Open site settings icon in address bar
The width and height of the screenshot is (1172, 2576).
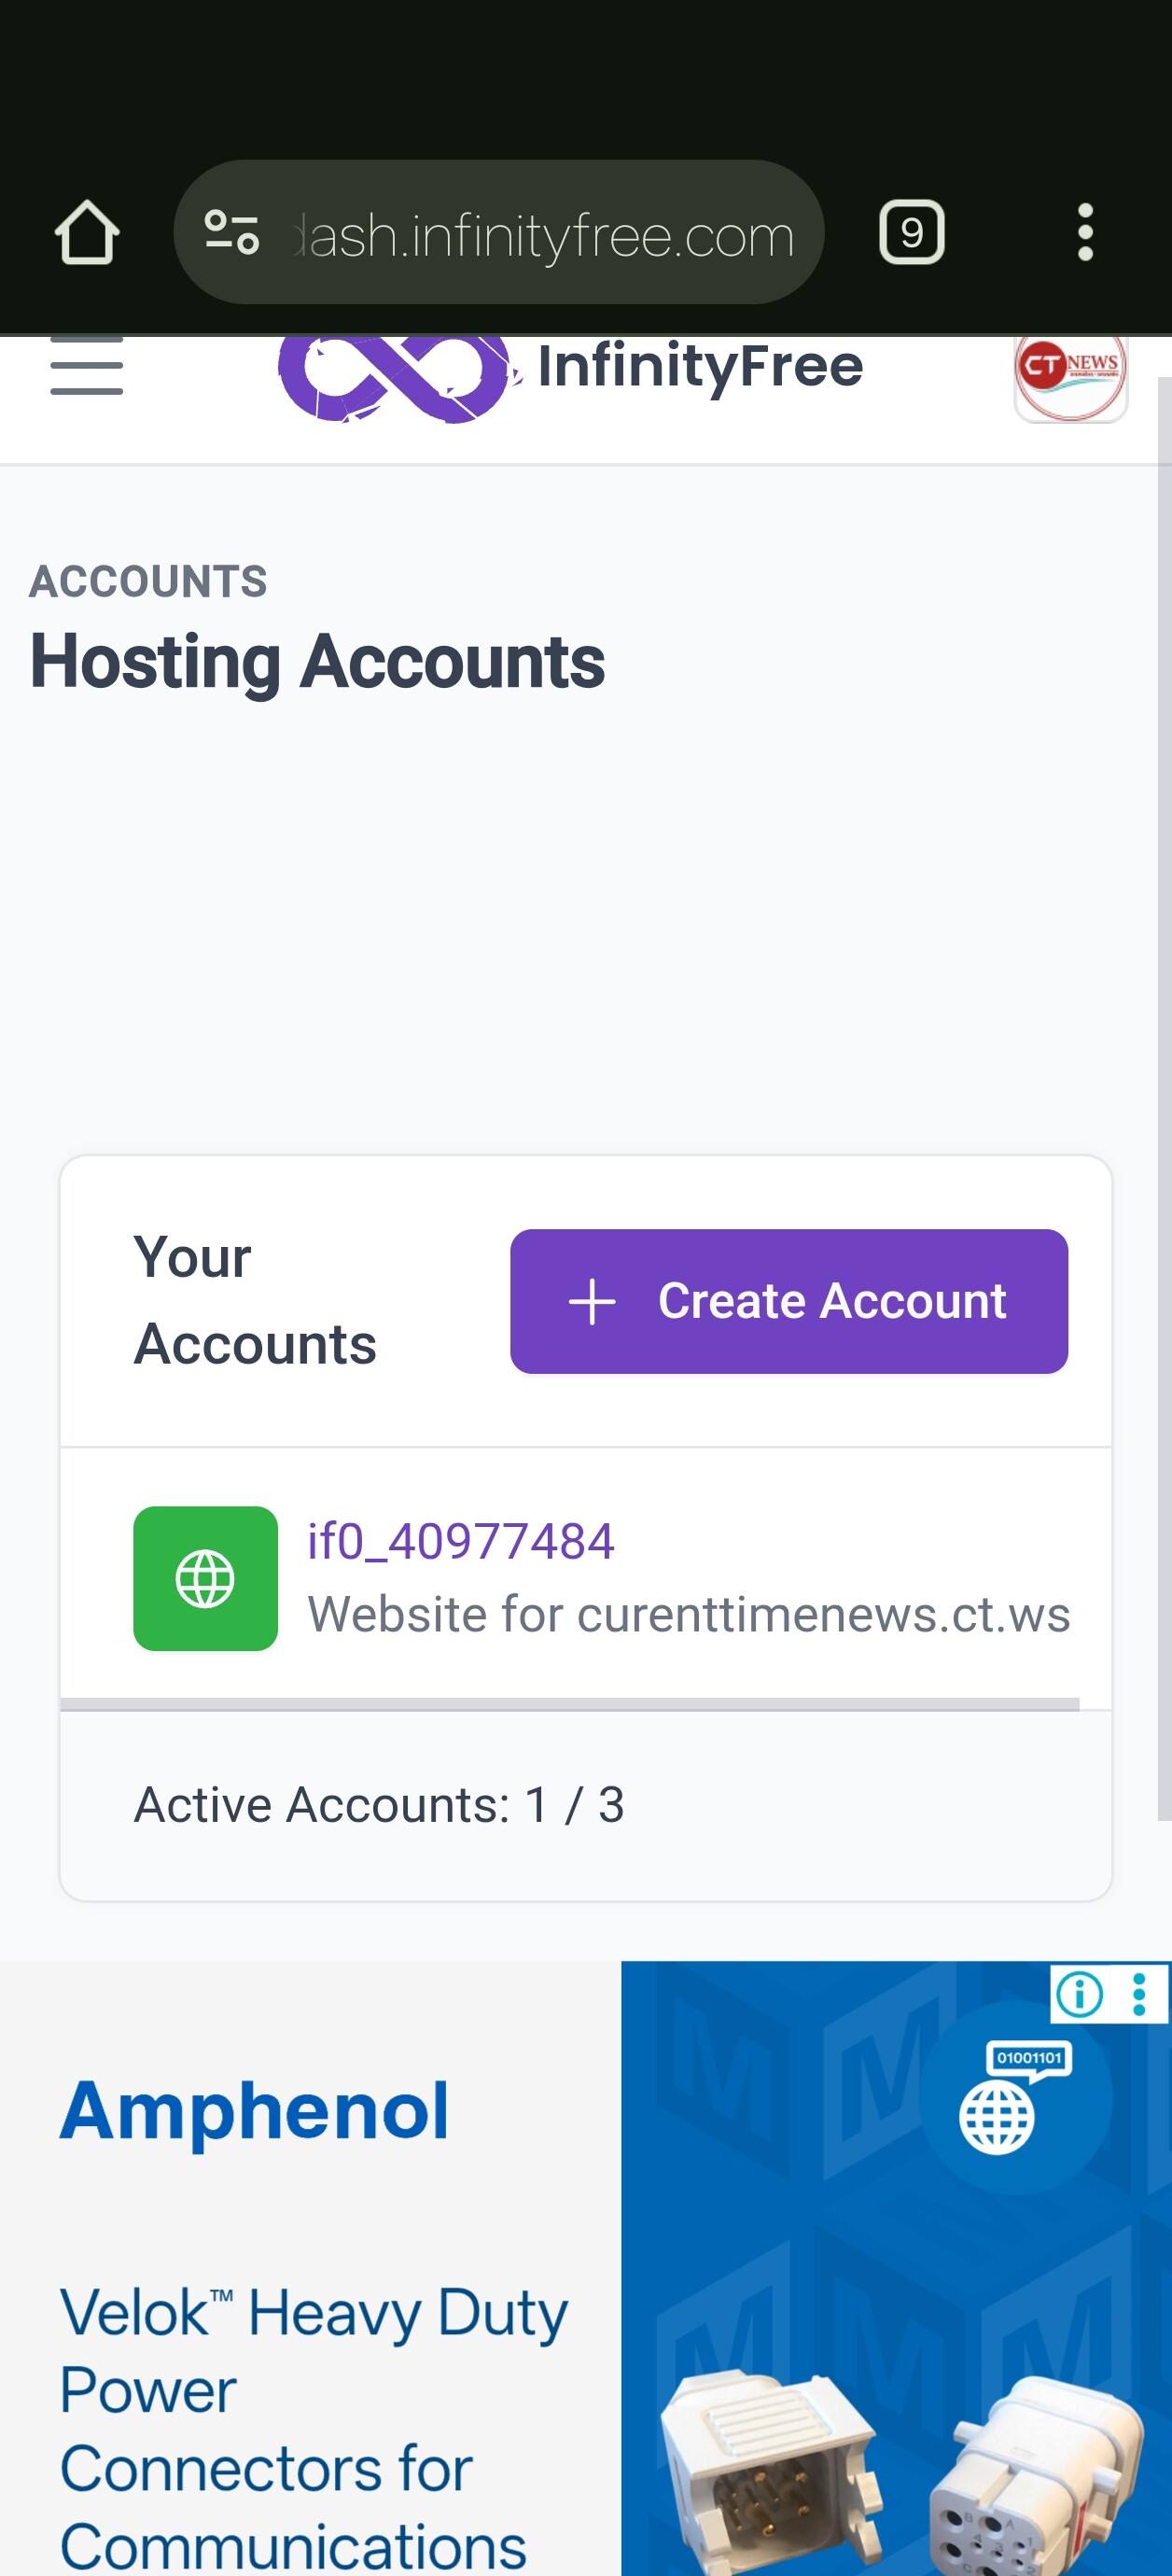point(232,233)
